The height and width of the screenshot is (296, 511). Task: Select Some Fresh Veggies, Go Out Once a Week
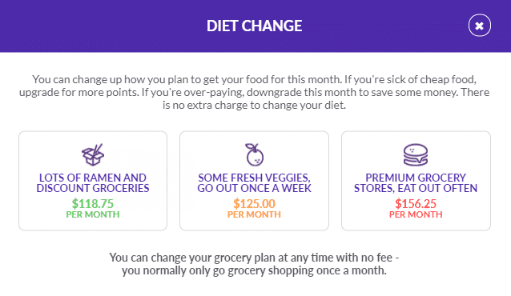[x=254, y=182]
